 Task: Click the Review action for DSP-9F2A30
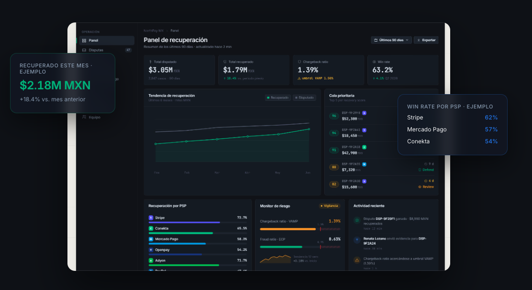426,187
